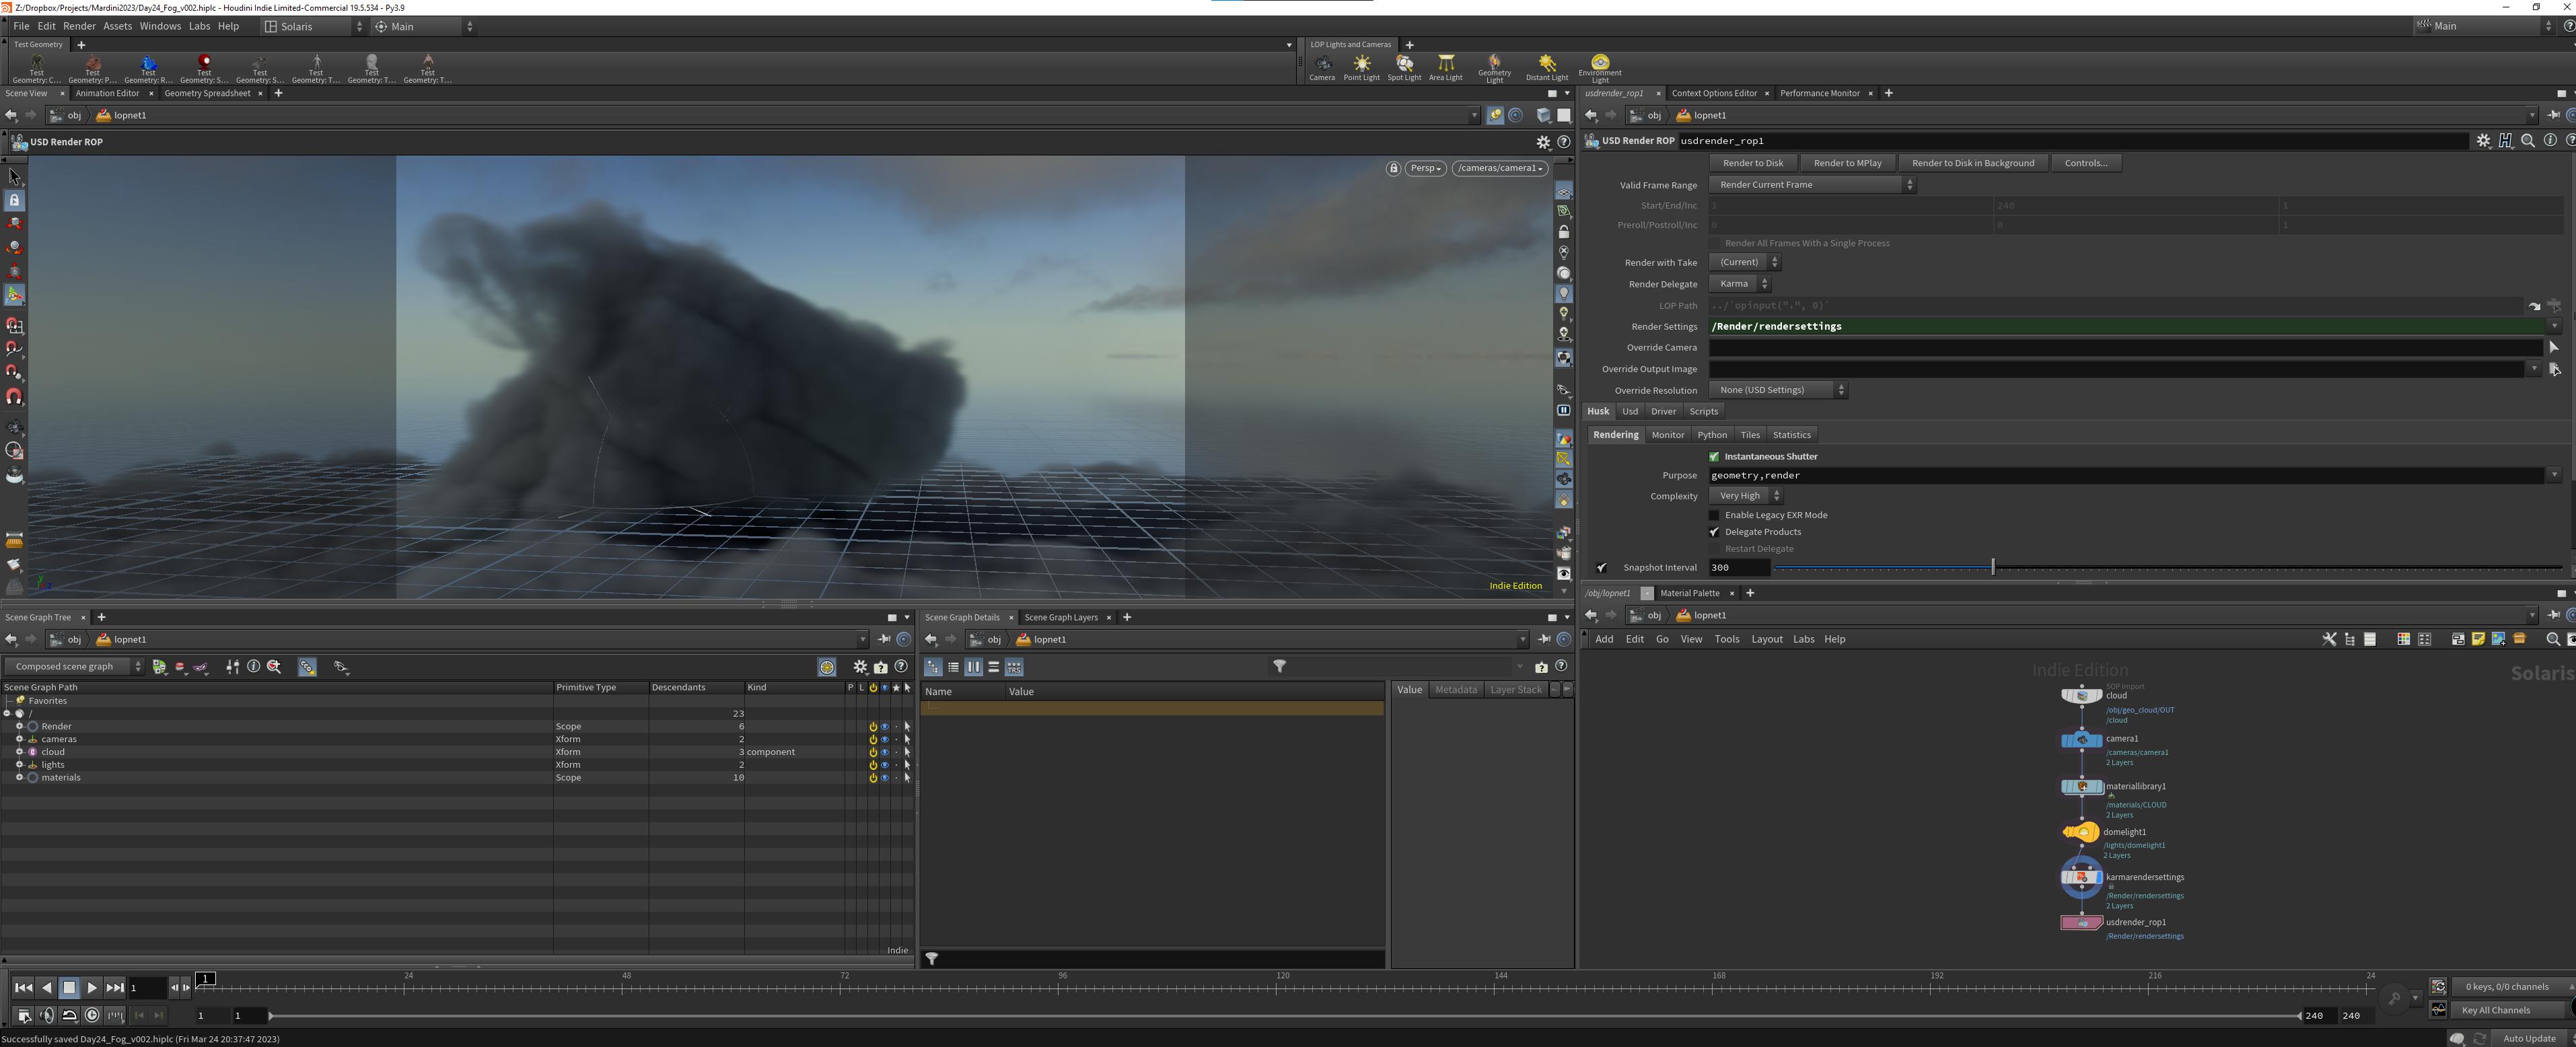This screenshot has width=2576, height=1047.
Task: Open the Render menu in menu bar
Action: click(x=79, y=26)
